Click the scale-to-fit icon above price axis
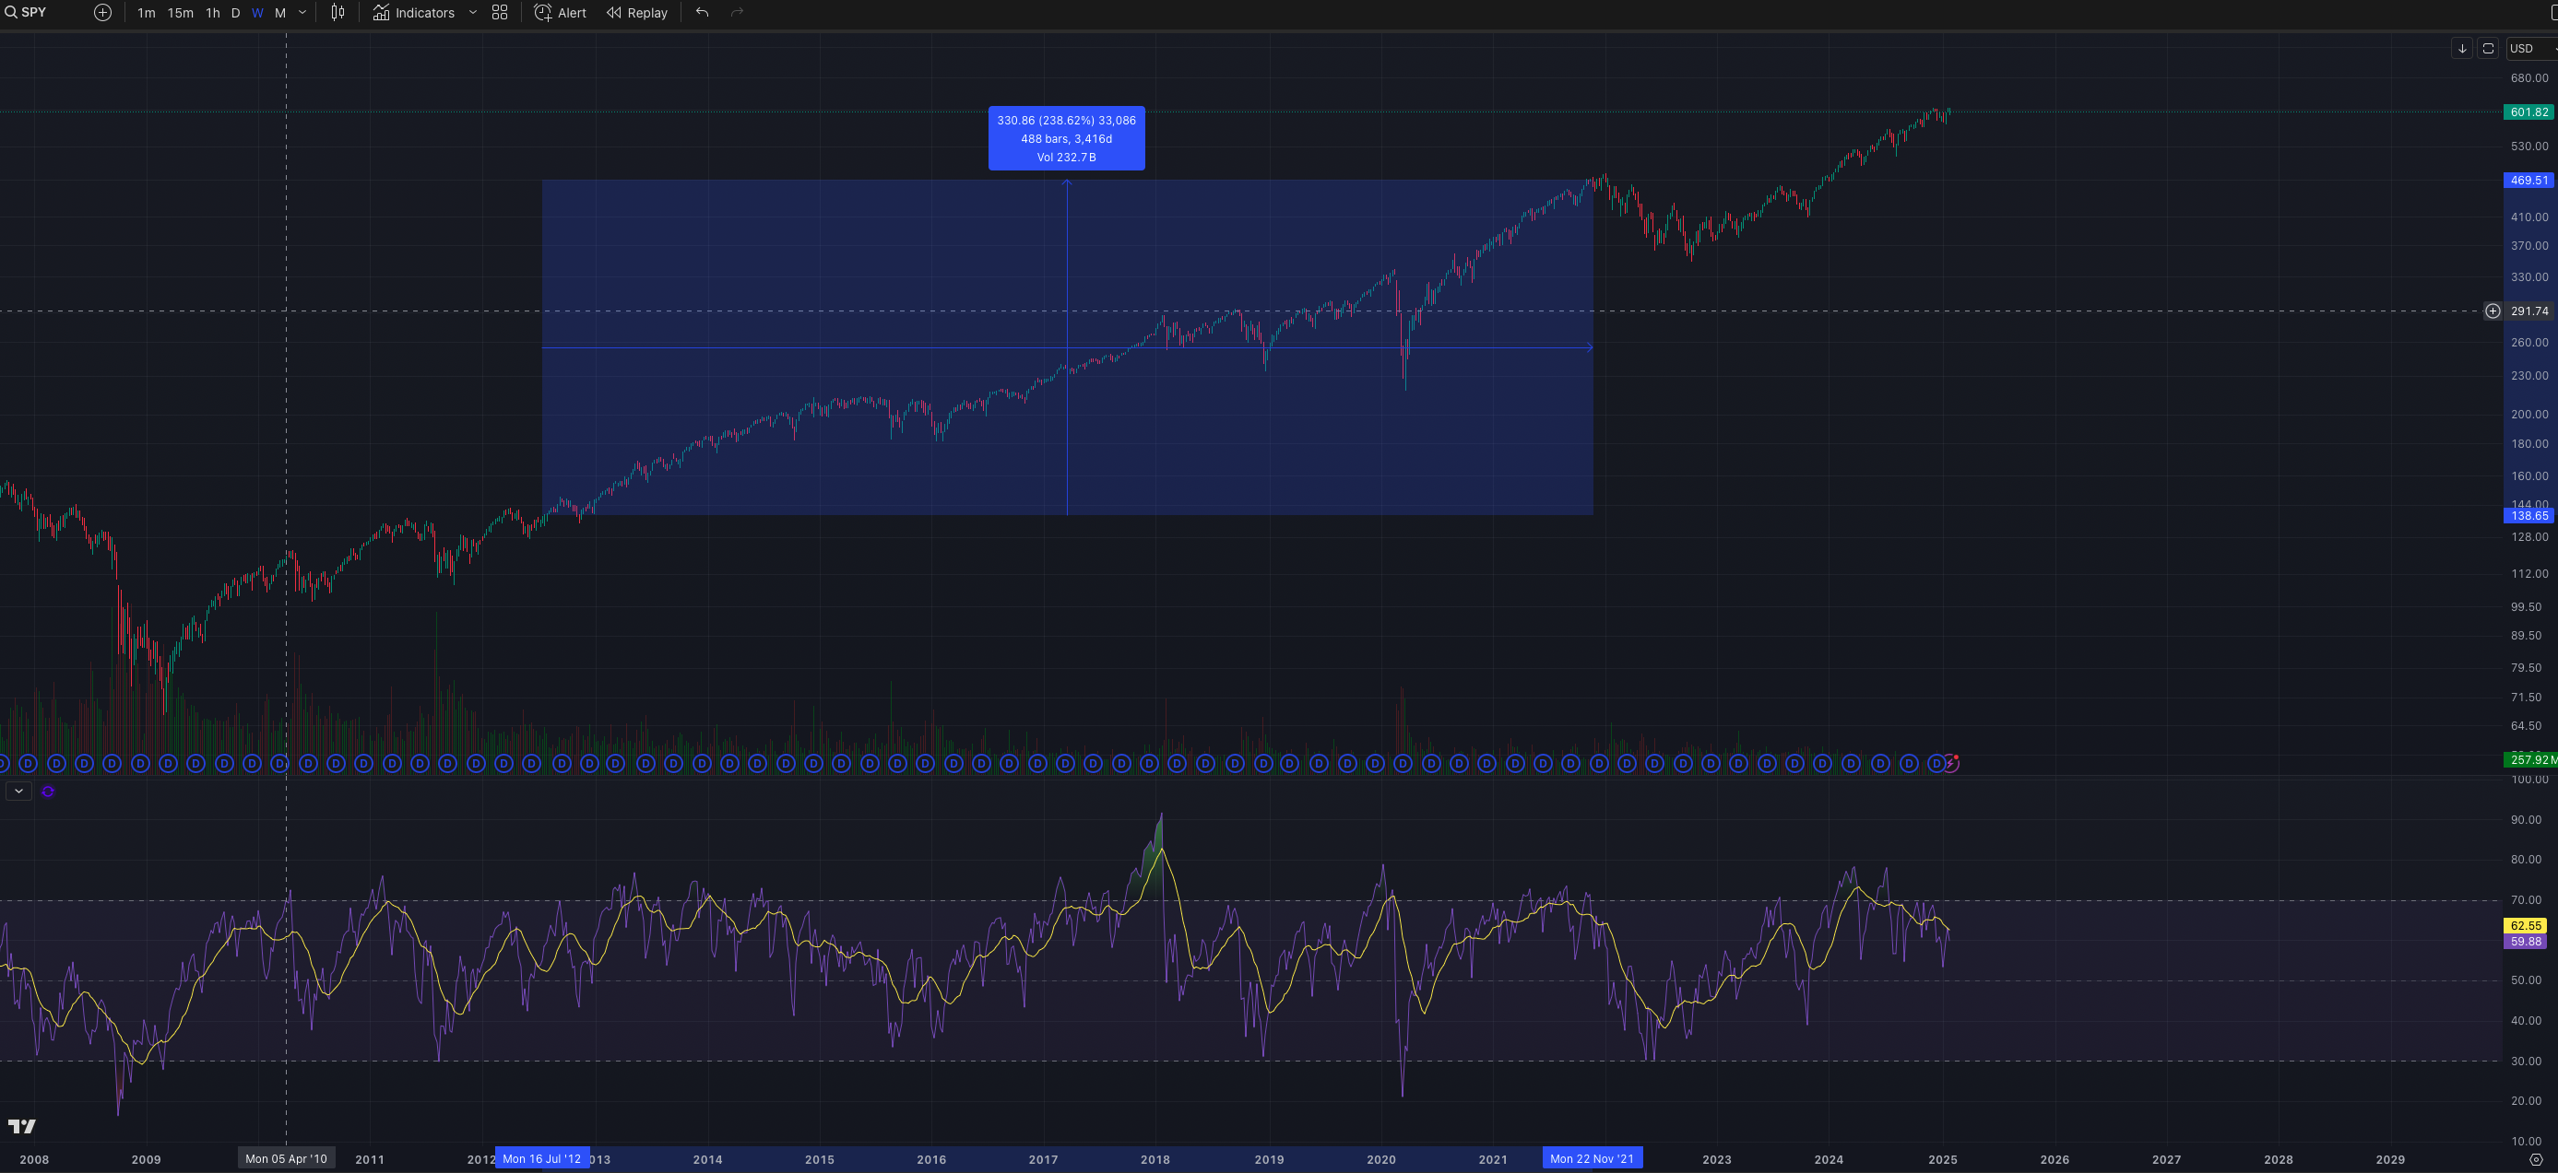 [2488, 48]
